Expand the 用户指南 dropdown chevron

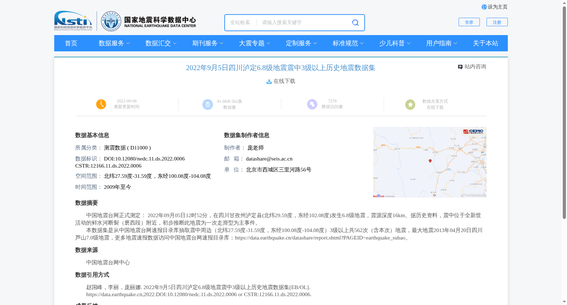455,44
